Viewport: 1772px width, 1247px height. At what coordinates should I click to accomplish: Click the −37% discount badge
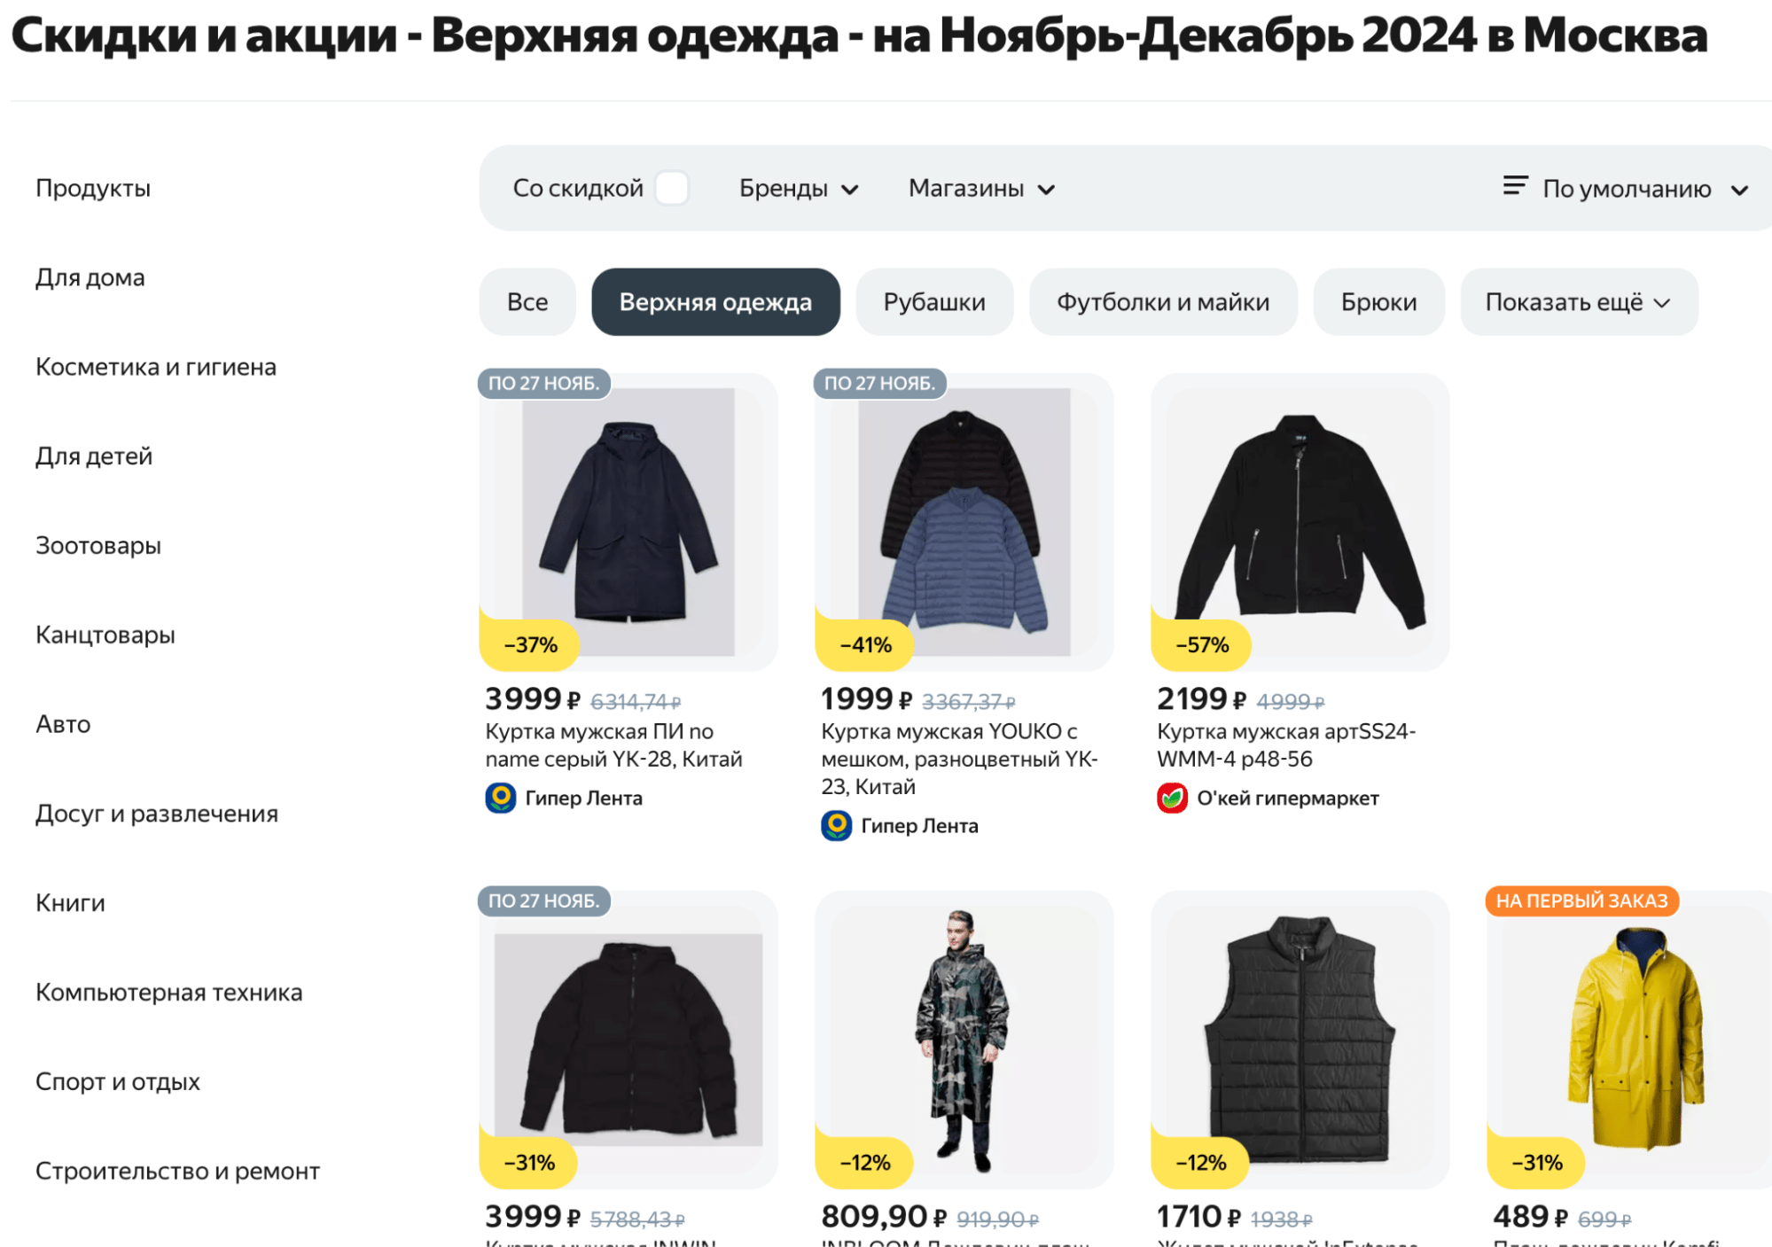pos(530,645)
